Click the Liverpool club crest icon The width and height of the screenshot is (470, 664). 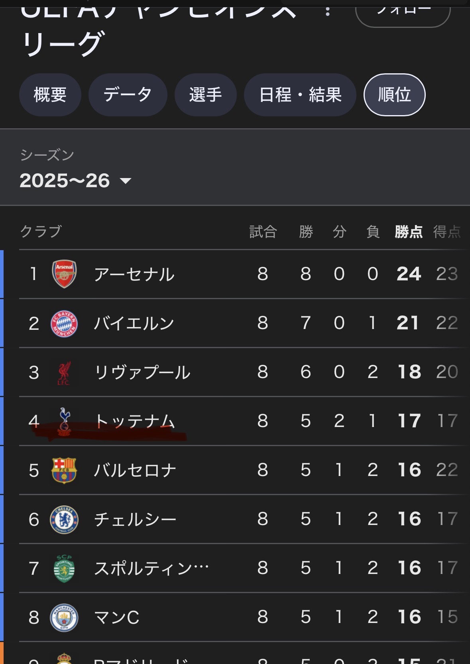(64, 372)
